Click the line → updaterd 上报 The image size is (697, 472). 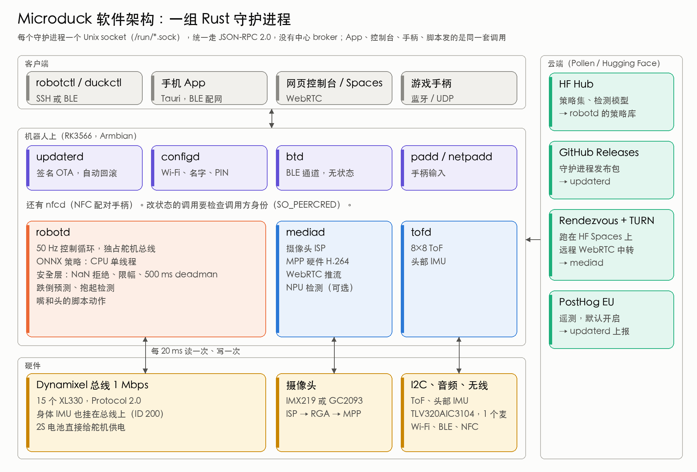(594, 331)
